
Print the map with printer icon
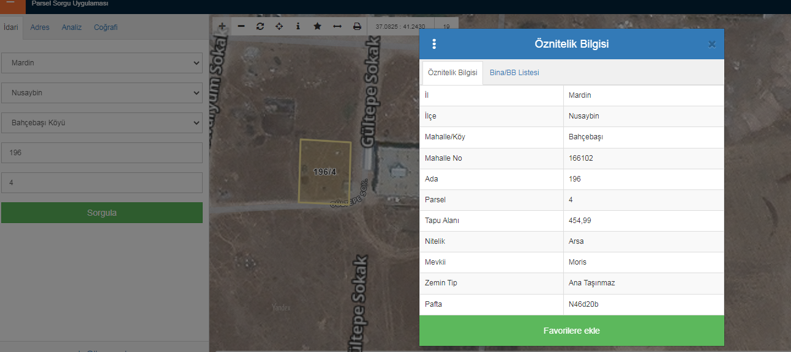click(357, 26)
